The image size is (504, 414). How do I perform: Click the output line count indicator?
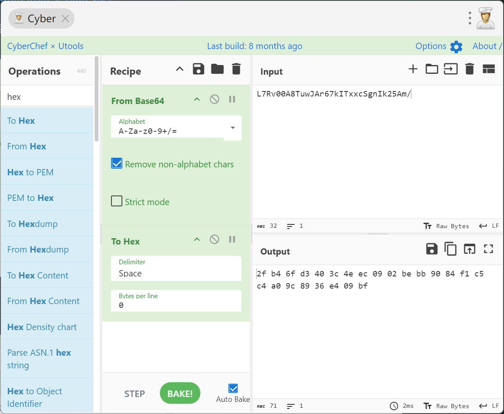pos(295,406)
